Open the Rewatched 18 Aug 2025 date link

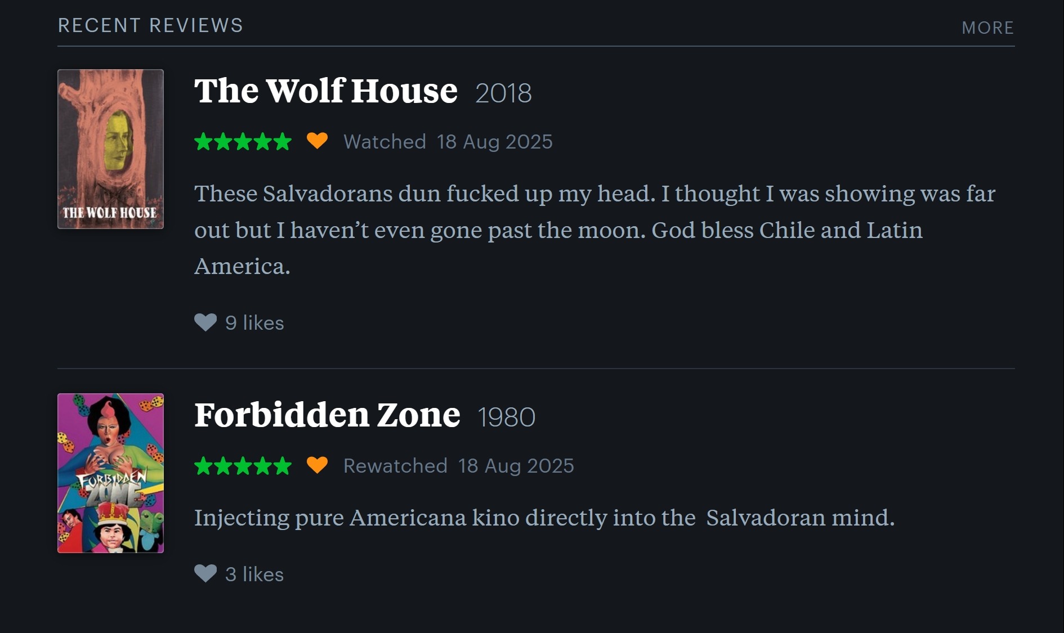pyautogui.click(x=459, y=466)
